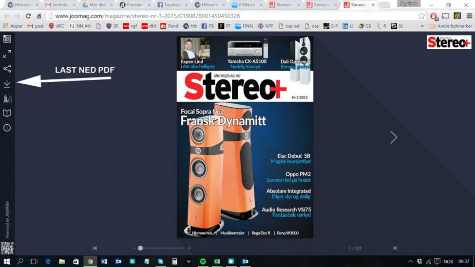Enter fullscreen mode in the magazine viewer
The height and width of the screenshot is (267, 475).
(7, 54)
